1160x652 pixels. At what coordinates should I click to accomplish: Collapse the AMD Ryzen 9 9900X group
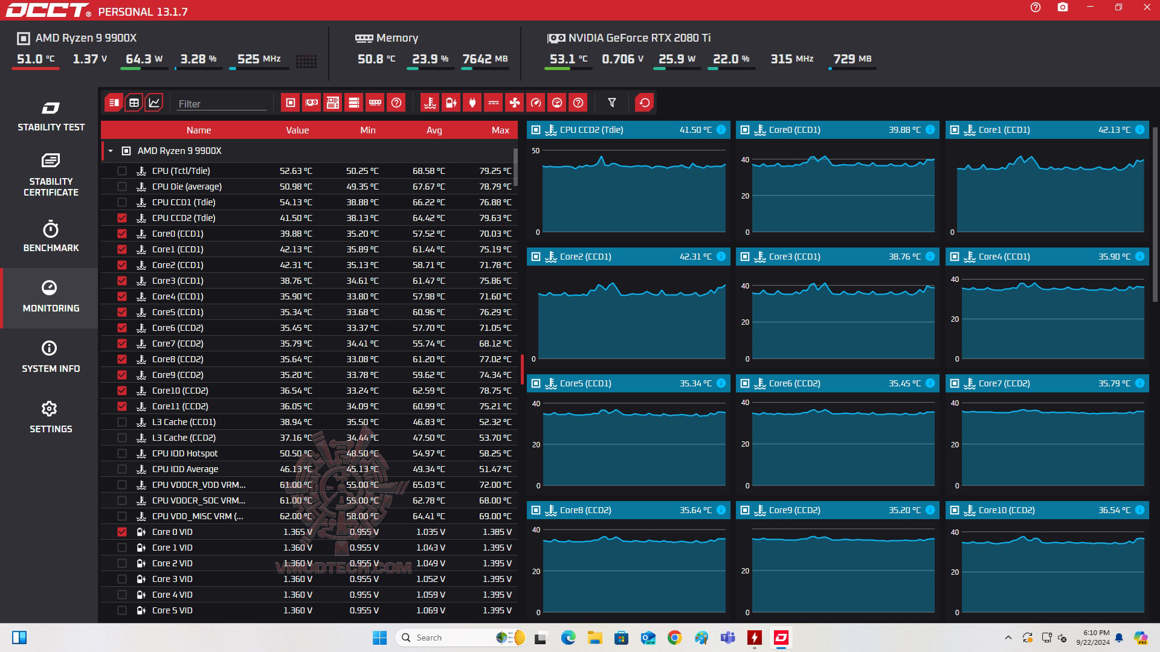111,151
